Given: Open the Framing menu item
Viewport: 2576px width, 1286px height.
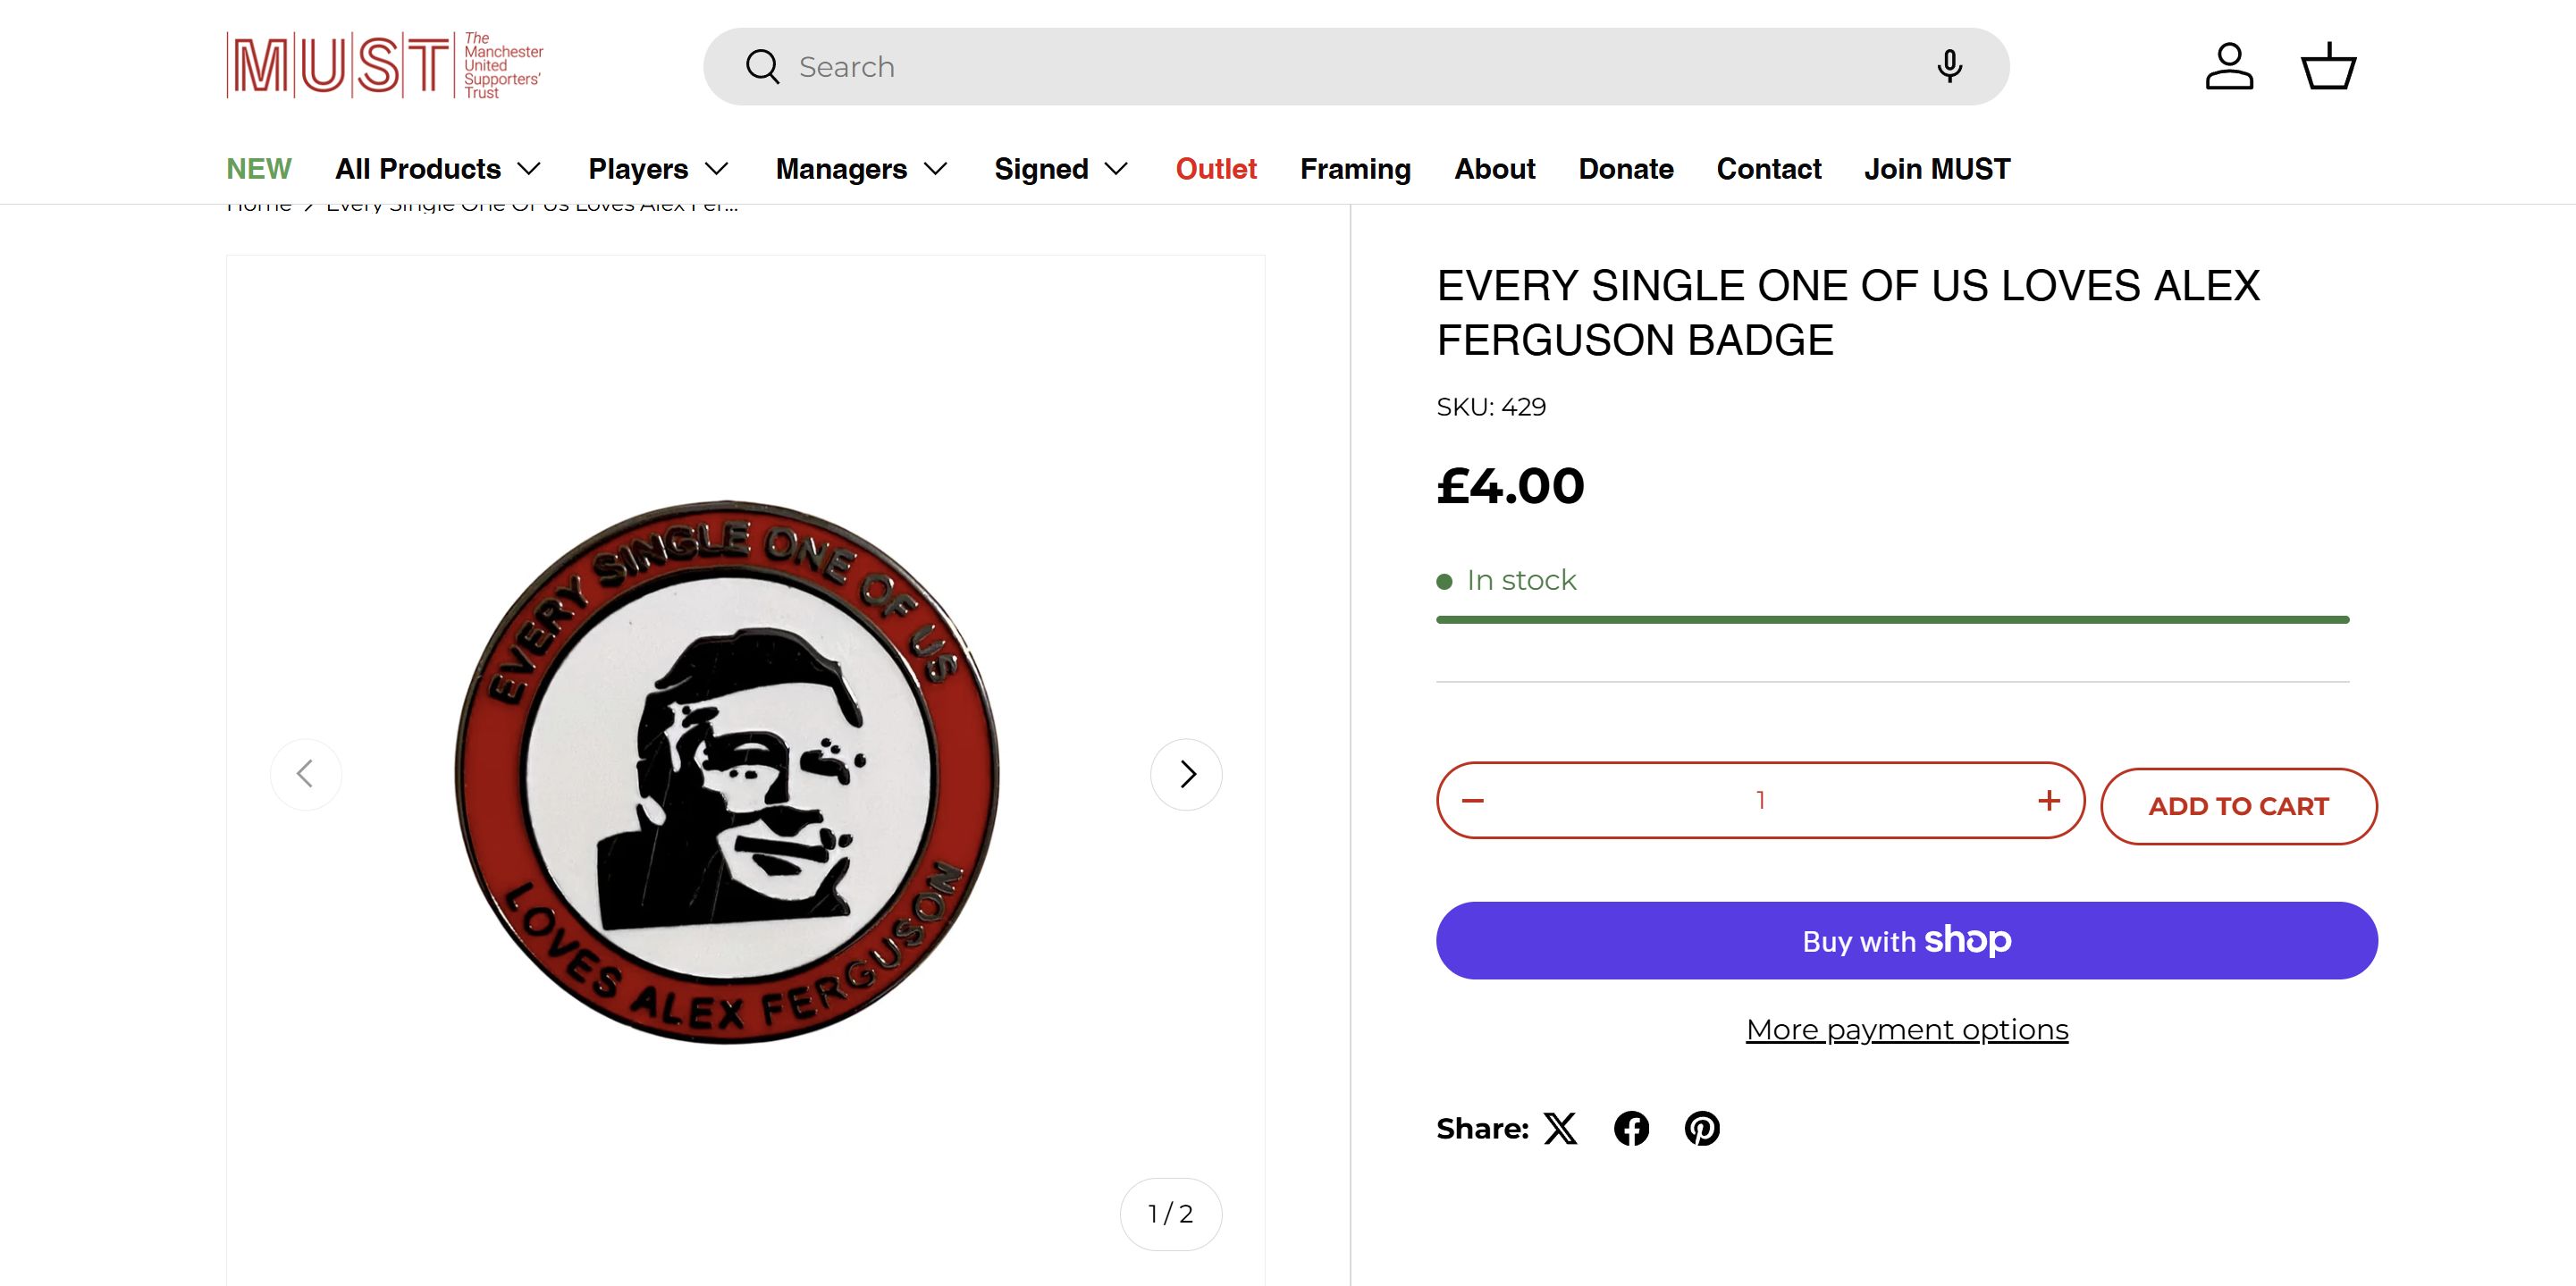Looking at the screenshot, I should point(1355,169).
